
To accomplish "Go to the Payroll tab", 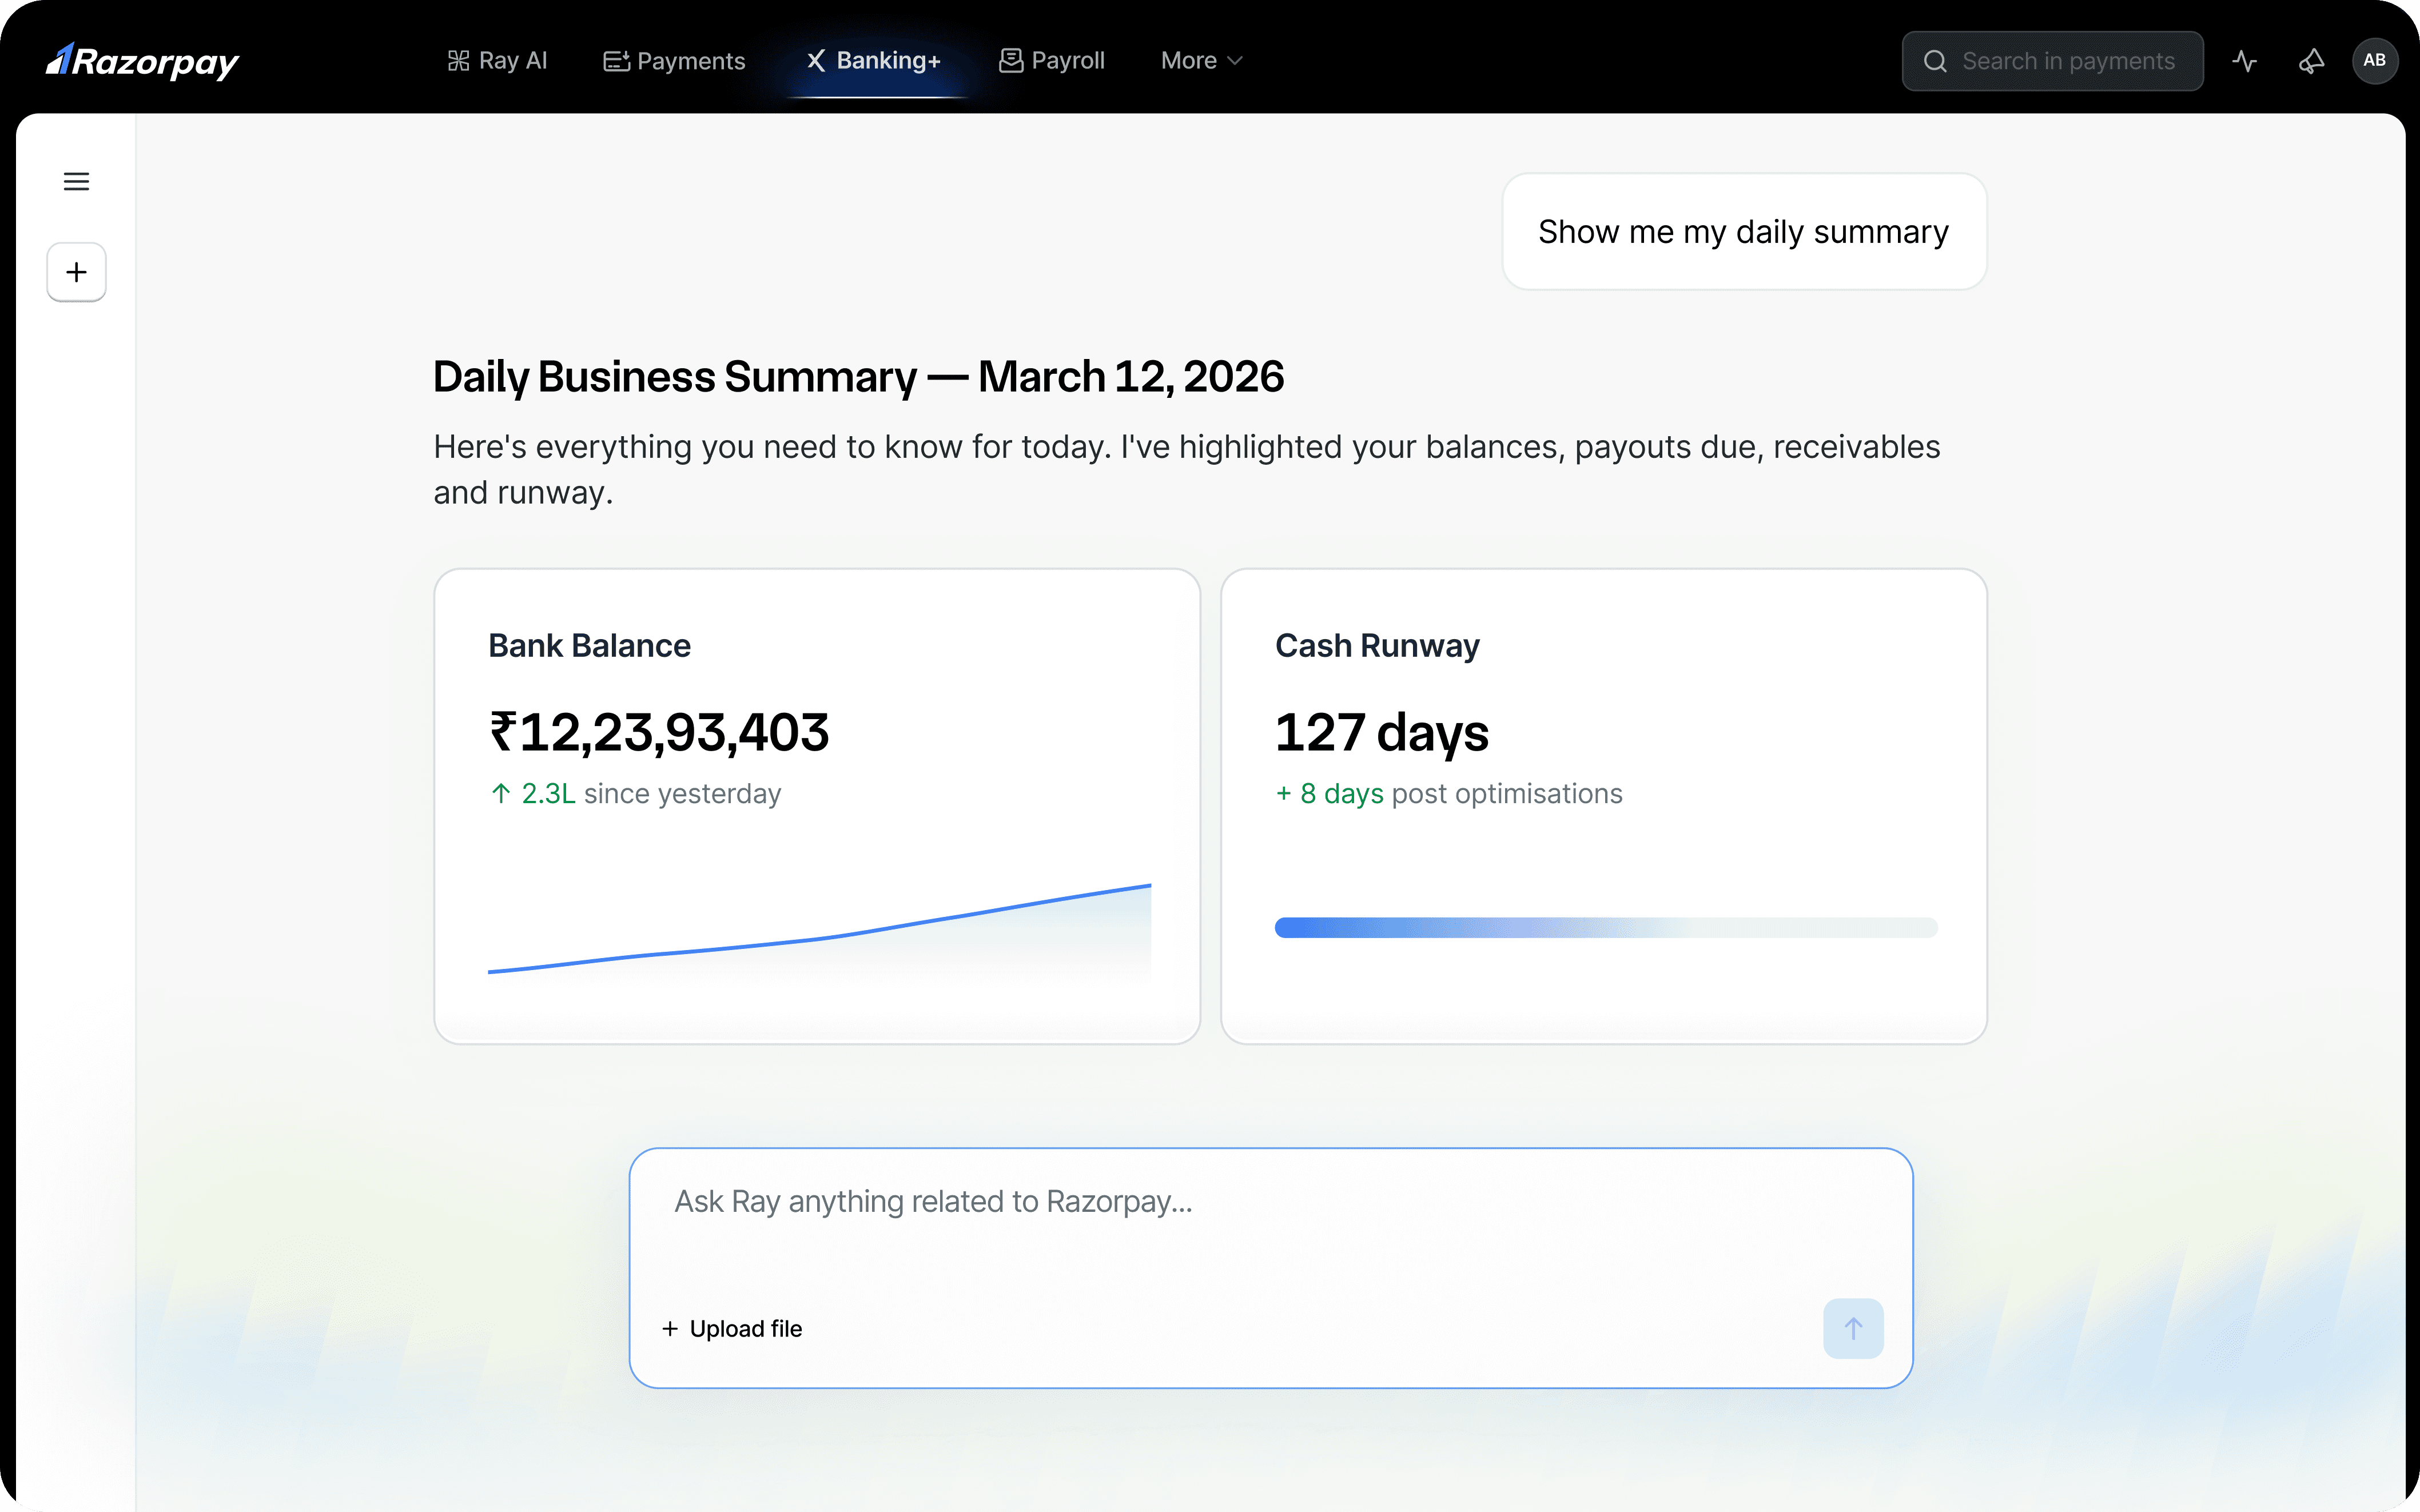I will 1052,61.
